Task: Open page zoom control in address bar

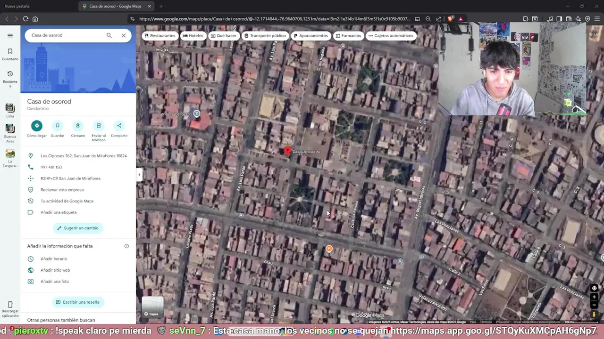Action: tap(428, 19)
